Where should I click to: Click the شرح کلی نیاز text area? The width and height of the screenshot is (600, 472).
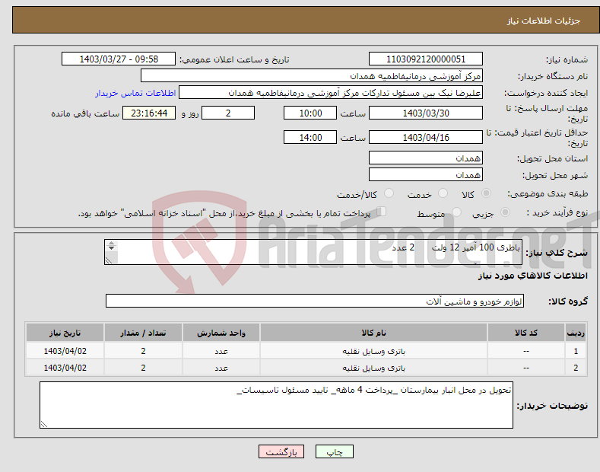[313, 252]
